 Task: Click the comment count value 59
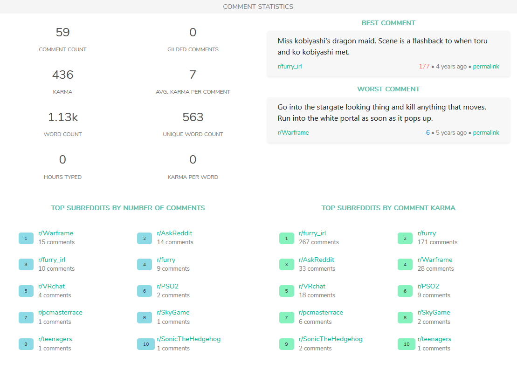pyautogui.click(x=62, y=32)
